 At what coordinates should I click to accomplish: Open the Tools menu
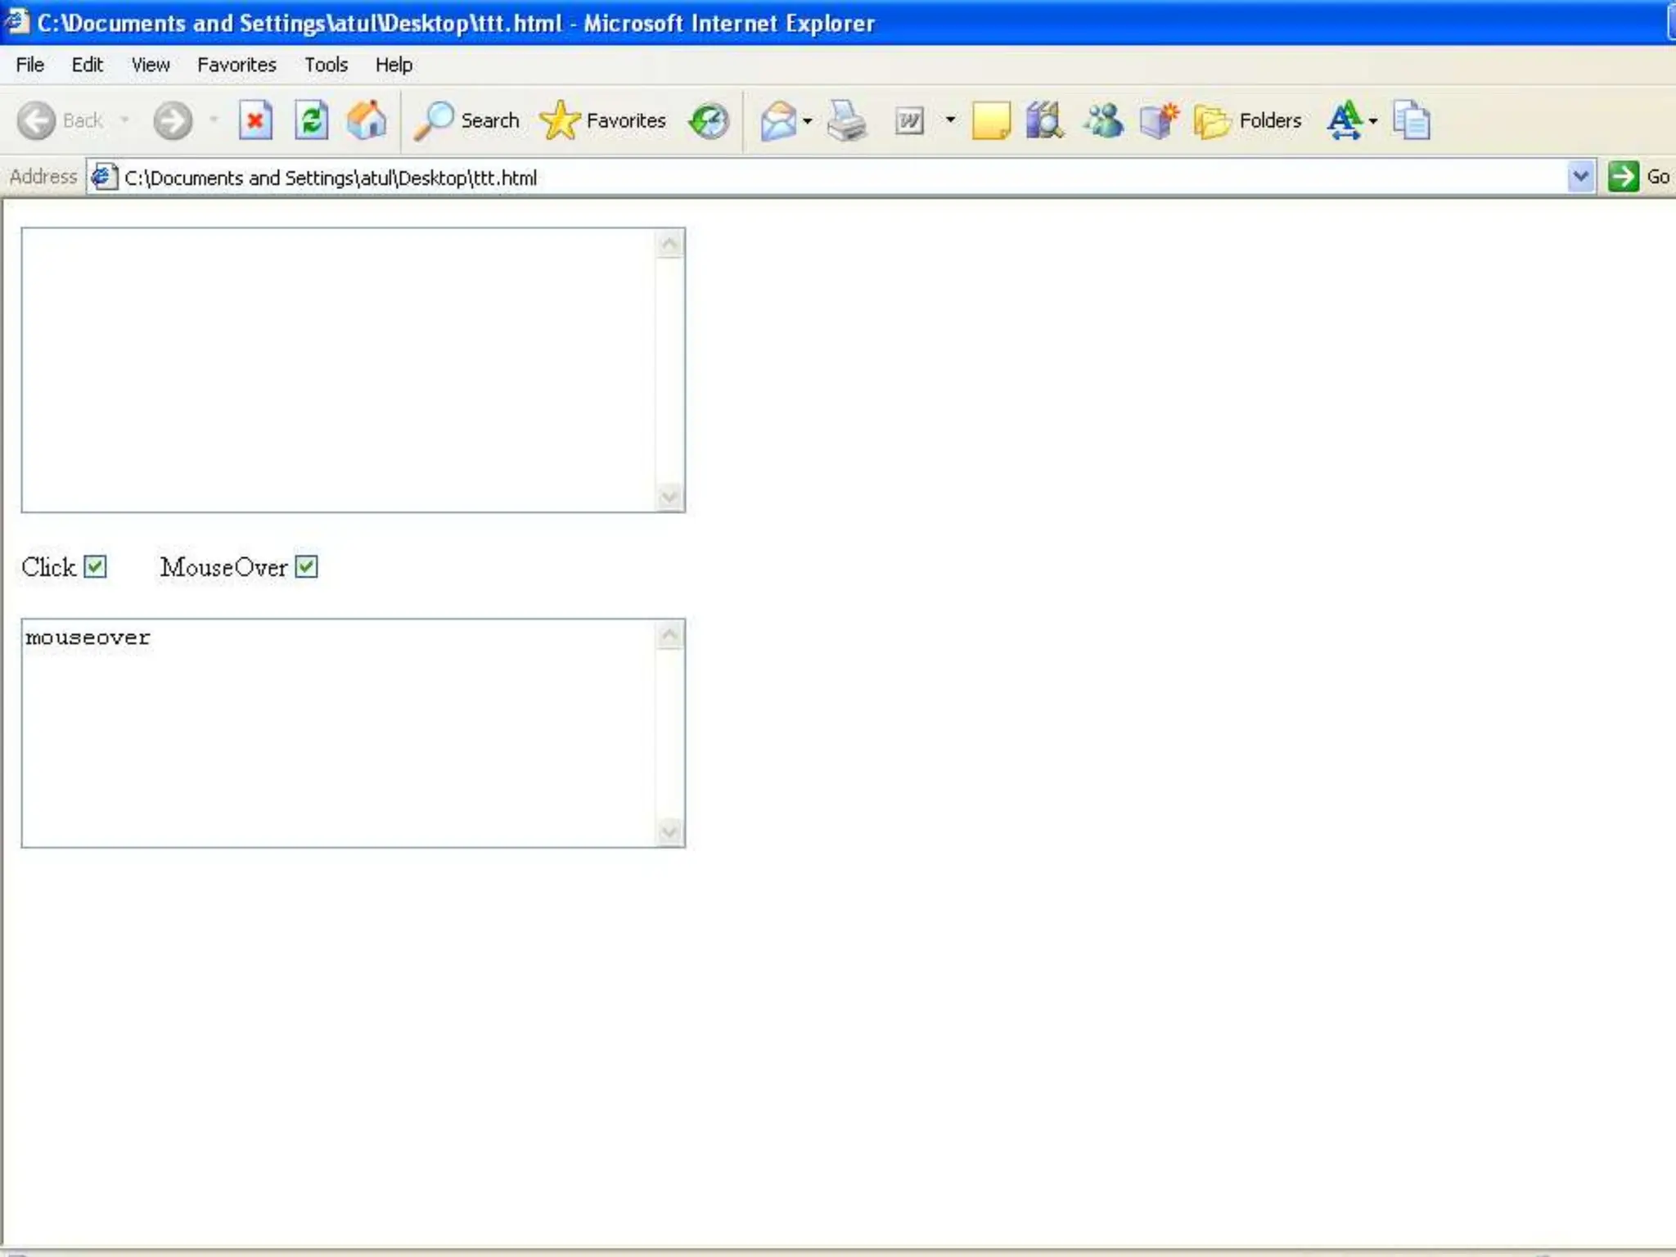coord(326,65)
